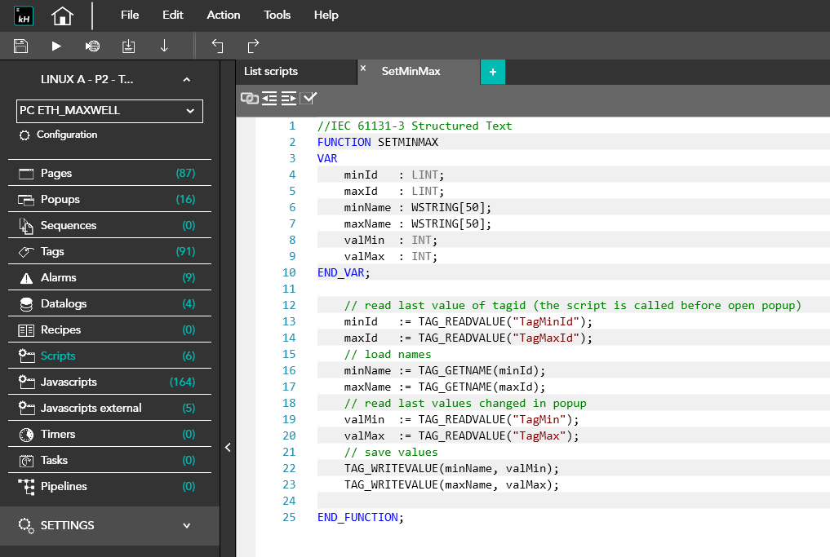Close the SetMinMax tab
830x557 pixels.
point(363,69)
